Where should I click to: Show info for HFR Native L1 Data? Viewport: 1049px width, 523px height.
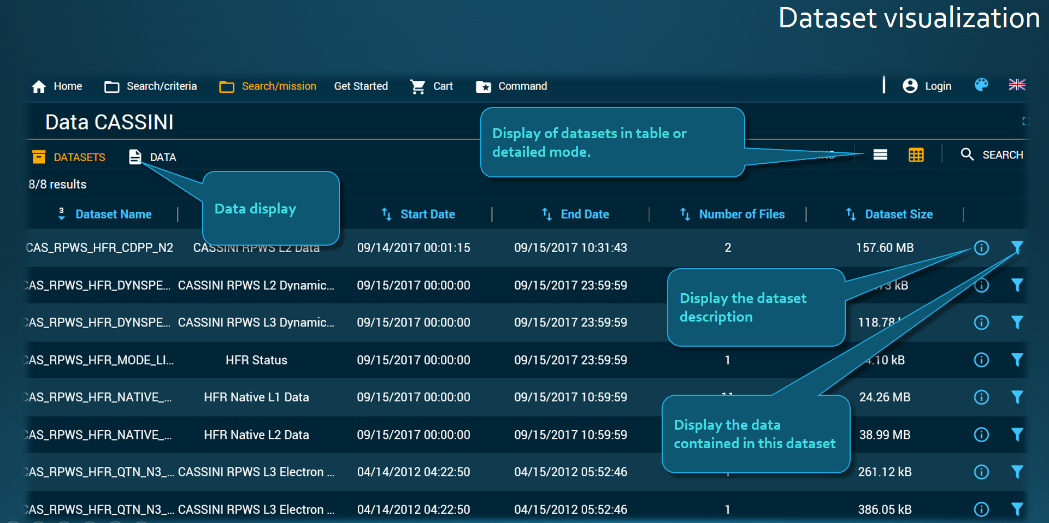coord(981,397)
